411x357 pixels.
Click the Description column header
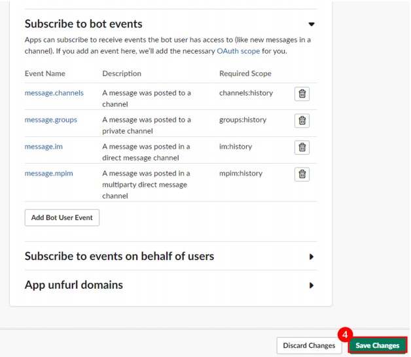point(122,73)
